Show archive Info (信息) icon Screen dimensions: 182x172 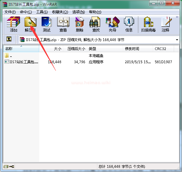click(129, 24)
